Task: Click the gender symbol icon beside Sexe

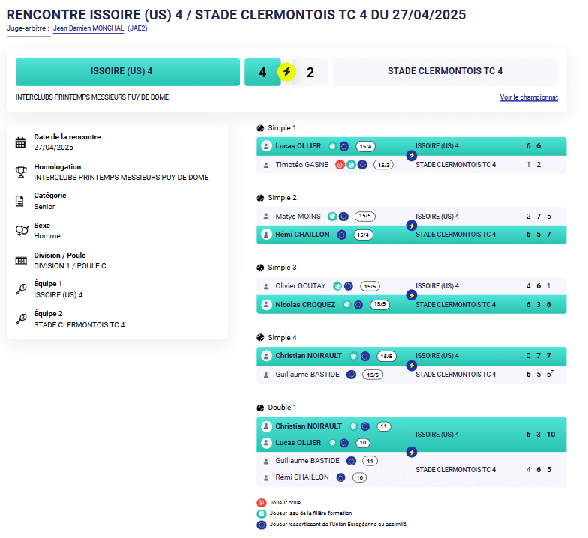Action: 21,230
